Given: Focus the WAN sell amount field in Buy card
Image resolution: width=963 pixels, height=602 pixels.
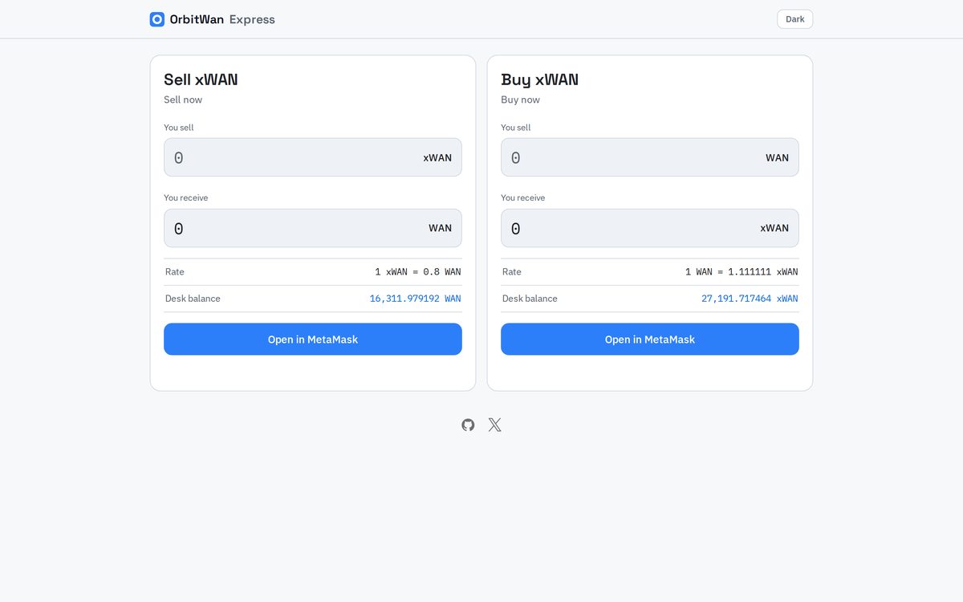Looking at the screenshot, I should pyautogui.click(x=650, y=157).
